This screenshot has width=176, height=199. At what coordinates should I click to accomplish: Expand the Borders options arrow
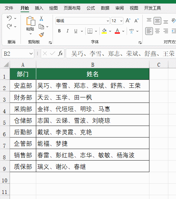(x=96, y=31)
